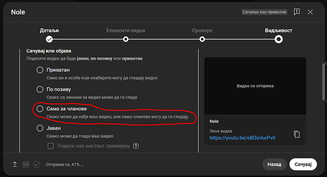Screen dimensions: 327x177
Task: Open help icon beside instant premiere option
Action: [136, 146]
